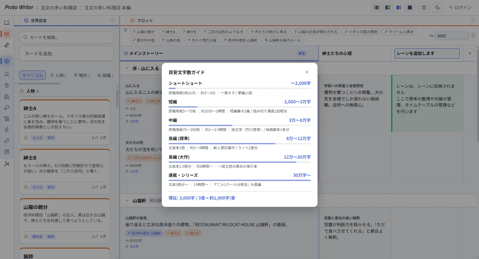Select the pencil writing icon in the sidebar
The height and width of the screenshot is (259, 479).
click(7, 45)
